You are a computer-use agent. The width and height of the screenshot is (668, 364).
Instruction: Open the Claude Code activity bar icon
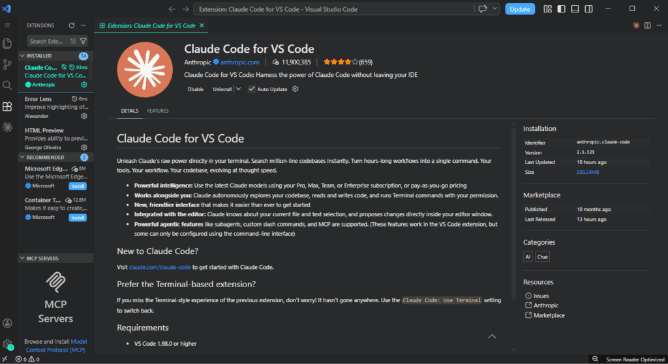pos(7,127)
